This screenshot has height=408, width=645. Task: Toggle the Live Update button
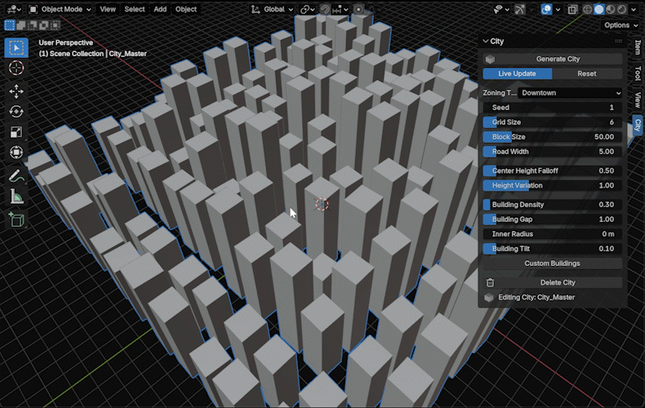click(x=517, y=73)
